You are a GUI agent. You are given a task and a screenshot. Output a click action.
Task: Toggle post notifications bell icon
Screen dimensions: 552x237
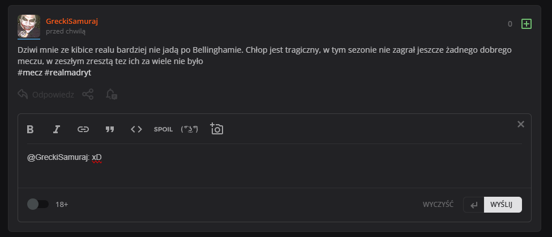tap(112, 94)
